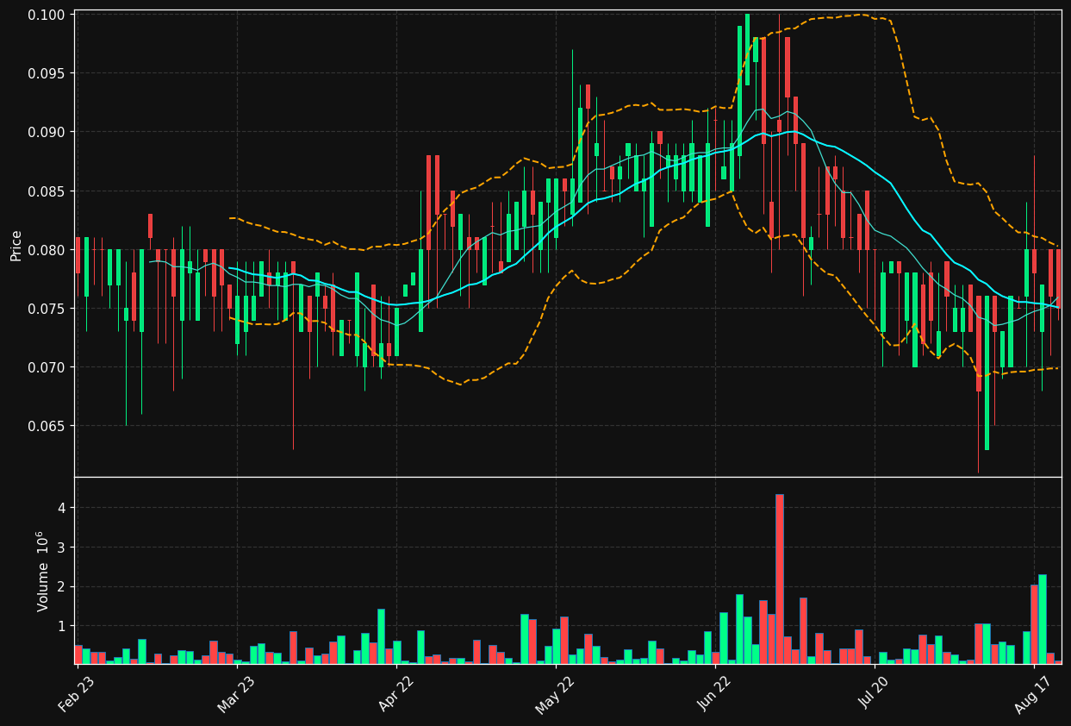Click the 0.065 price axis label
This screenshot has width=1071, height=726.
click(x=47, y=426)
